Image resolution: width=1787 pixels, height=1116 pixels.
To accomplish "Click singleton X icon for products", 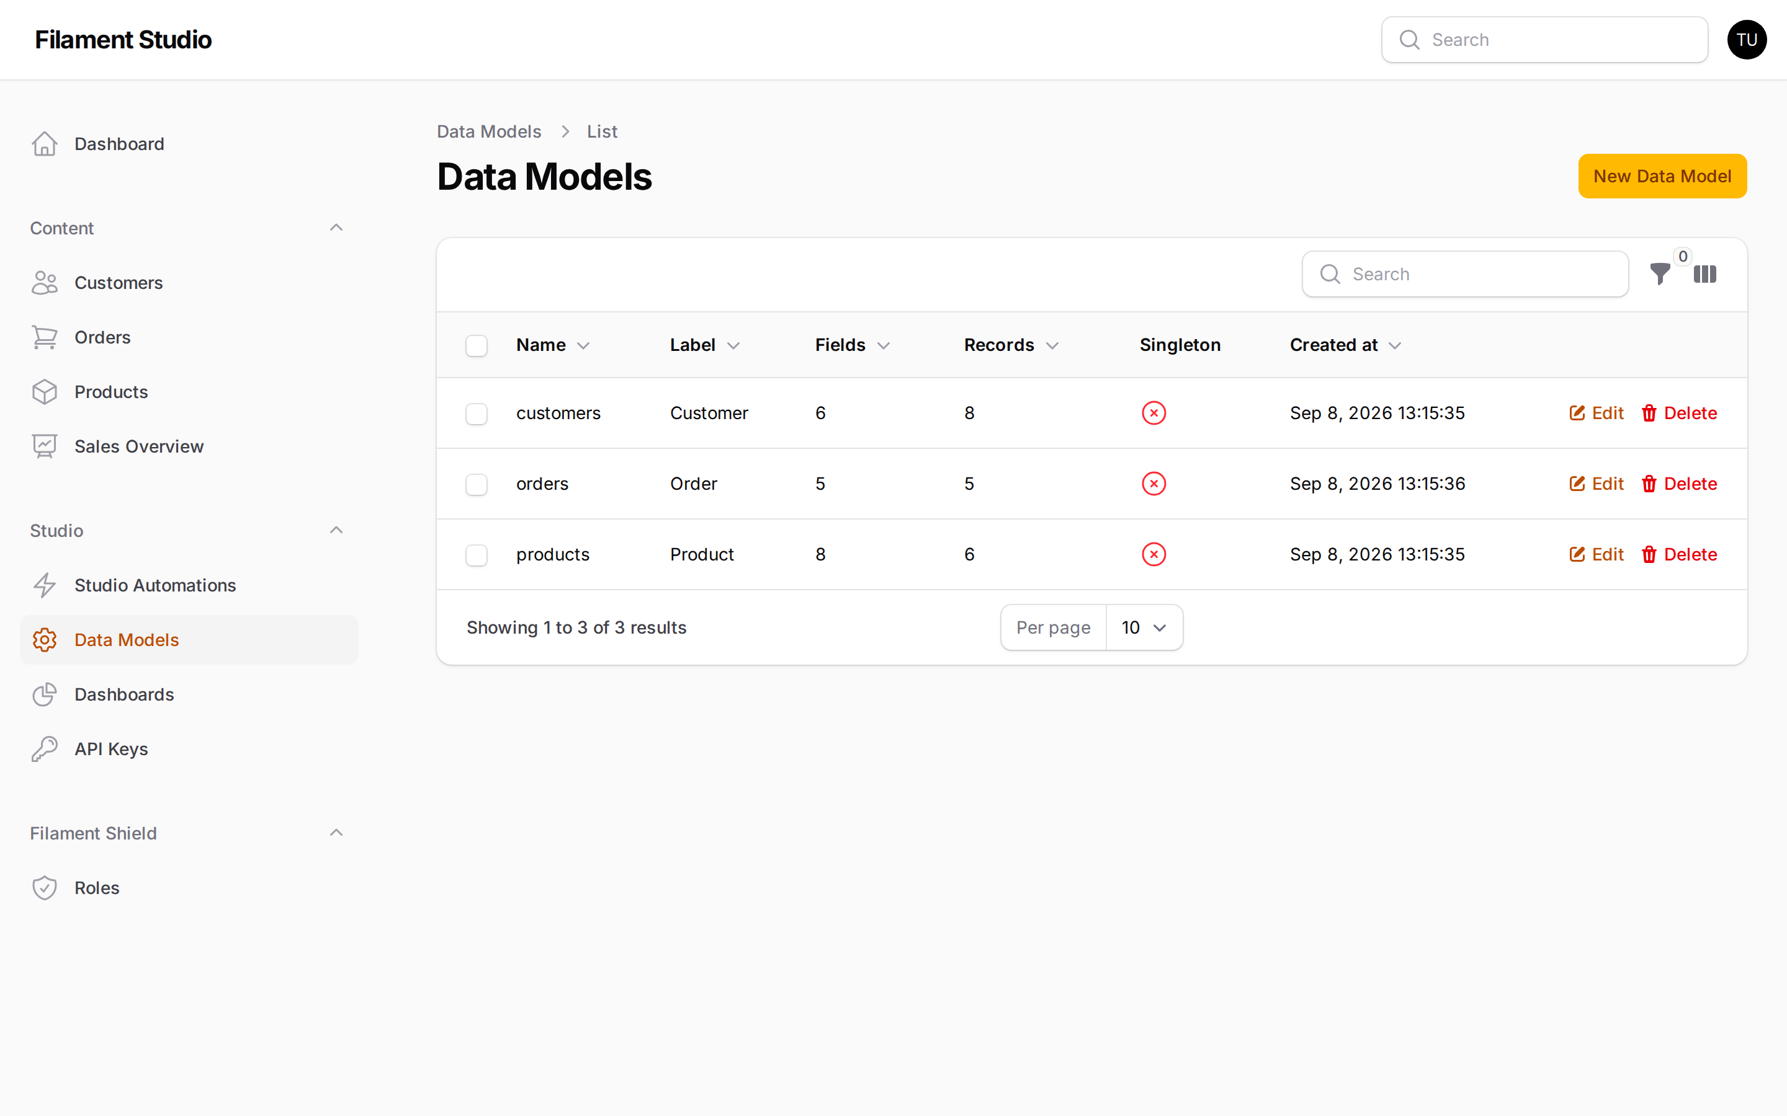I will click(1153, 554).
